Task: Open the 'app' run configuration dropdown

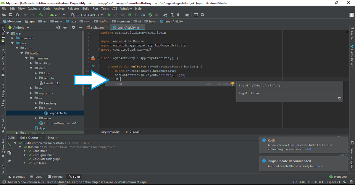Action: [57, 15]
